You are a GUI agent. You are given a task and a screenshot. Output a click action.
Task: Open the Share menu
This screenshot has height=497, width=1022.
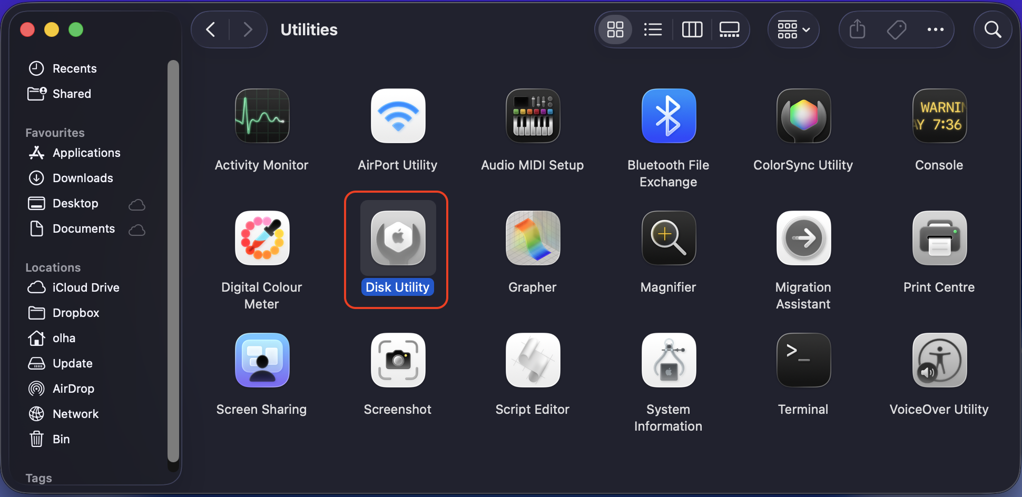click(857, 29)
